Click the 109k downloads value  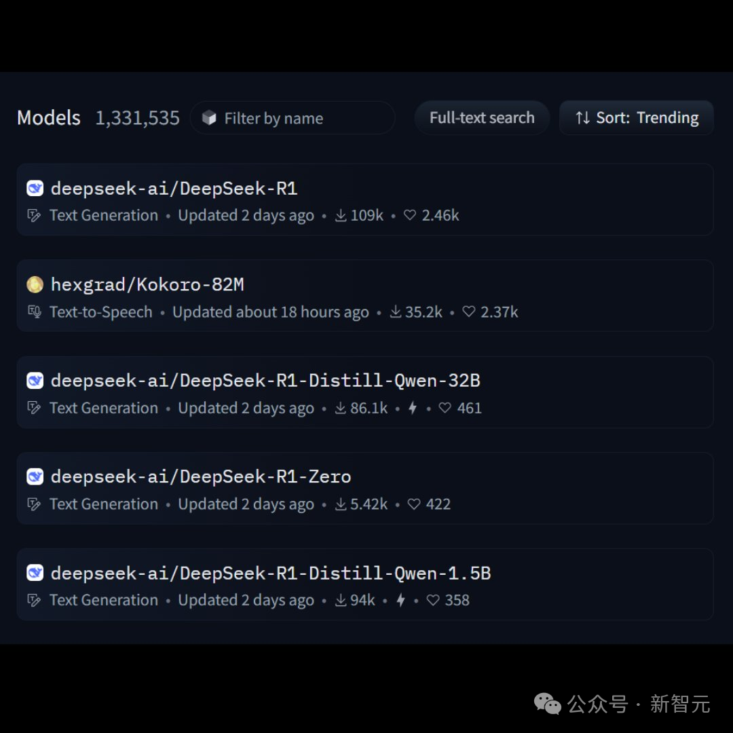click(367, 216)
